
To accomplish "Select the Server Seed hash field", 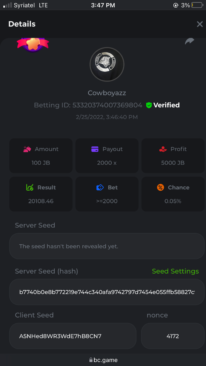I will tap(107, 292).
